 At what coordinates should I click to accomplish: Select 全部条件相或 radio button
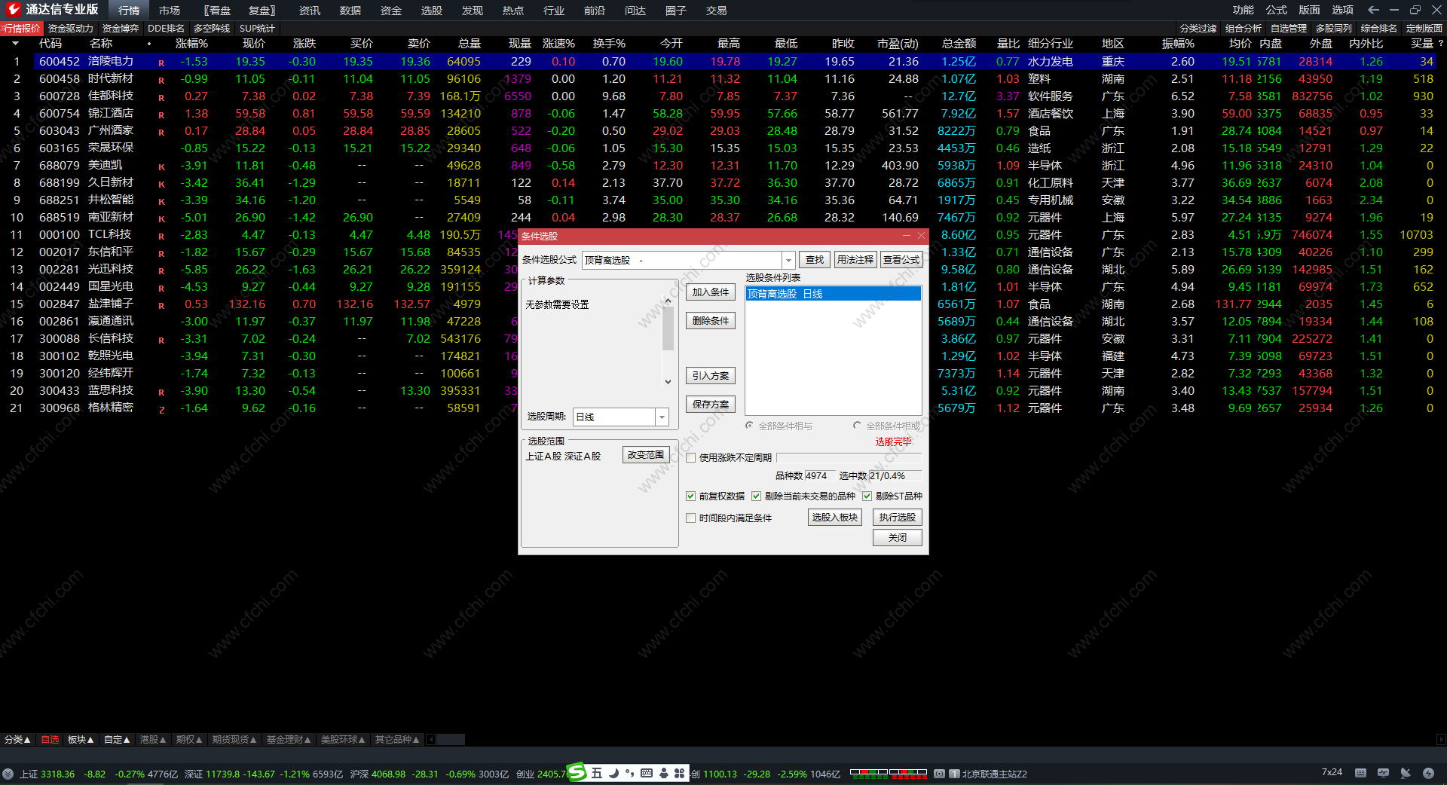point(857,426)
